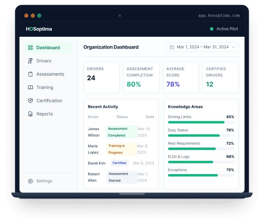The width and height of the screenshot is (264, 224).
Task: Select the Certified Drivers 12 card
Action: pyautogui.click(x=221, y=77)
